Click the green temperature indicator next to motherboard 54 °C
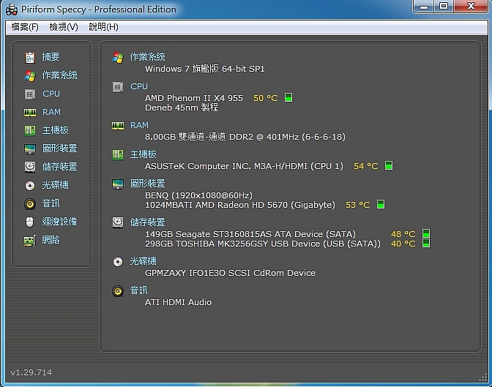The width and height of the screenshot is (492, 387). 389,165
